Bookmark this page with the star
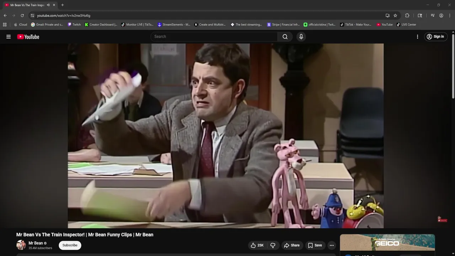 [x=395, y=16]
